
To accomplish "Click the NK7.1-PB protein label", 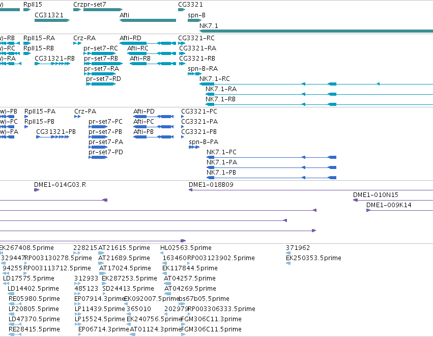I will click(x=221, y=173).
